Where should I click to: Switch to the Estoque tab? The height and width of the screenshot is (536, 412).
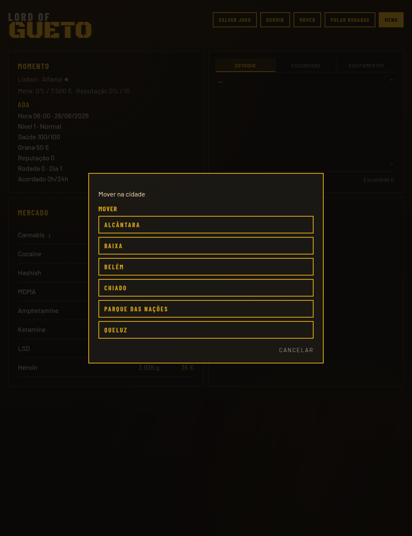(x=246, y=66)
